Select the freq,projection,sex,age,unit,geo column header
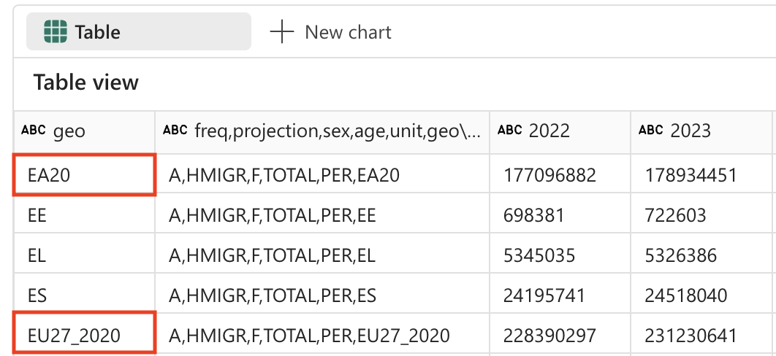This screenshot has width=776, height=356. [322, 131]
